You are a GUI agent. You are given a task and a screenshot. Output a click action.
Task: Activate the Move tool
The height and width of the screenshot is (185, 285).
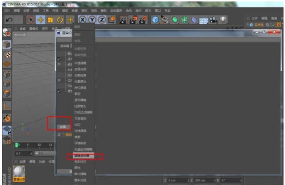coord(41,20)
